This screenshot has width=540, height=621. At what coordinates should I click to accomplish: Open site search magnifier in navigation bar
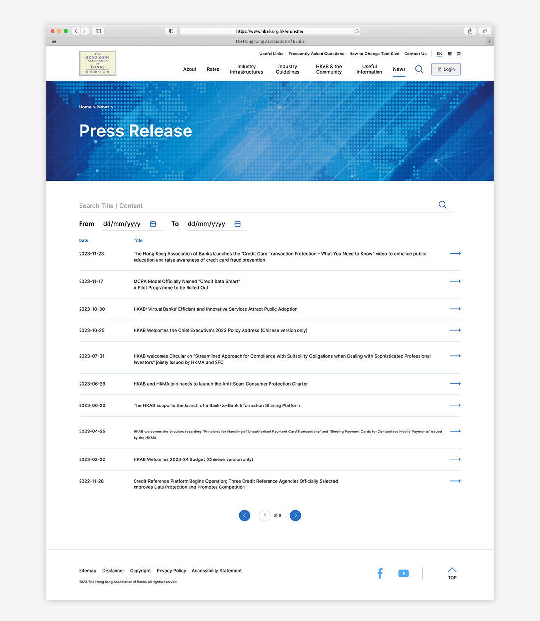coord(419,69)
